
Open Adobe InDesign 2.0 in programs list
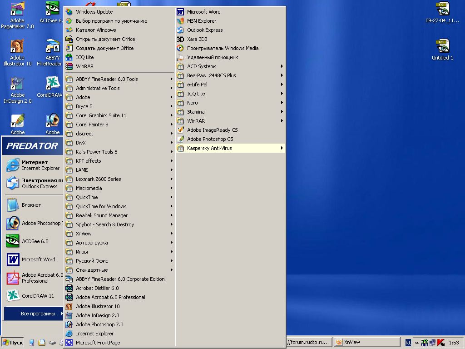(119, 315)
